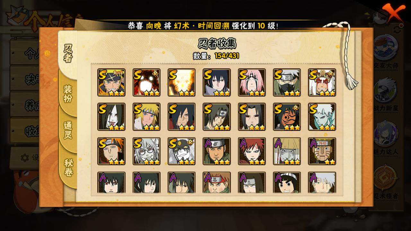Click the bowl-cut Rock Lee A-rank portrait
This screenshot has height=231, width=411.
[287, 183]
